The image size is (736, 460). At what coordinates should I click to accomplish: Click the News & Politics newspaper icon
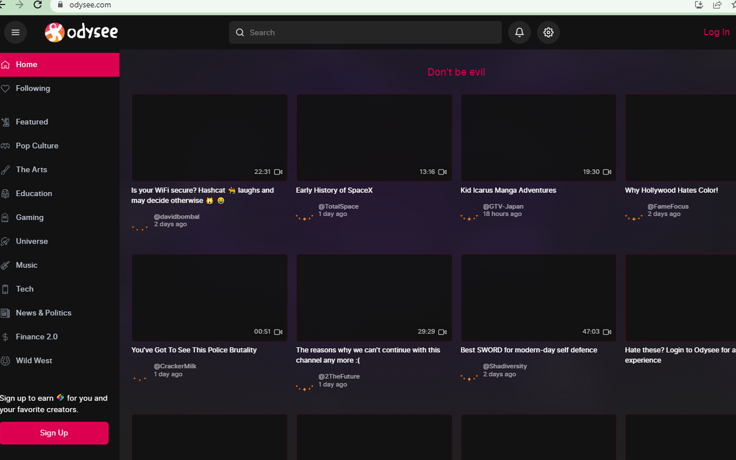click(5, 313)
